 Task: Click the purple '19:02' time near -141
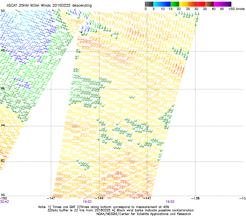170,202
